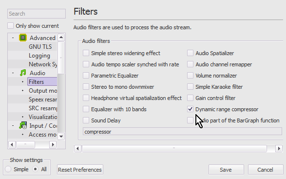
Task: Uncheck Dynamic range compressor filter
Action: tap(190, 109)
